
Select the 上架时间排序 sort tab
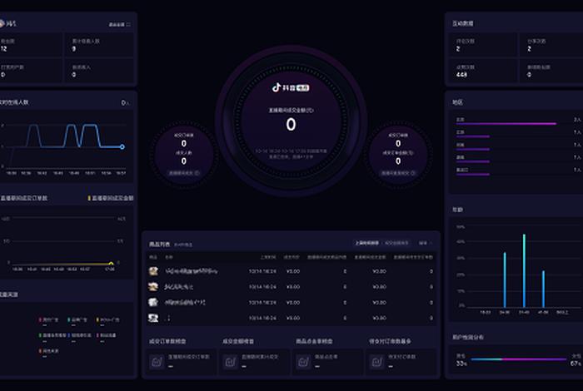[370, 243]
